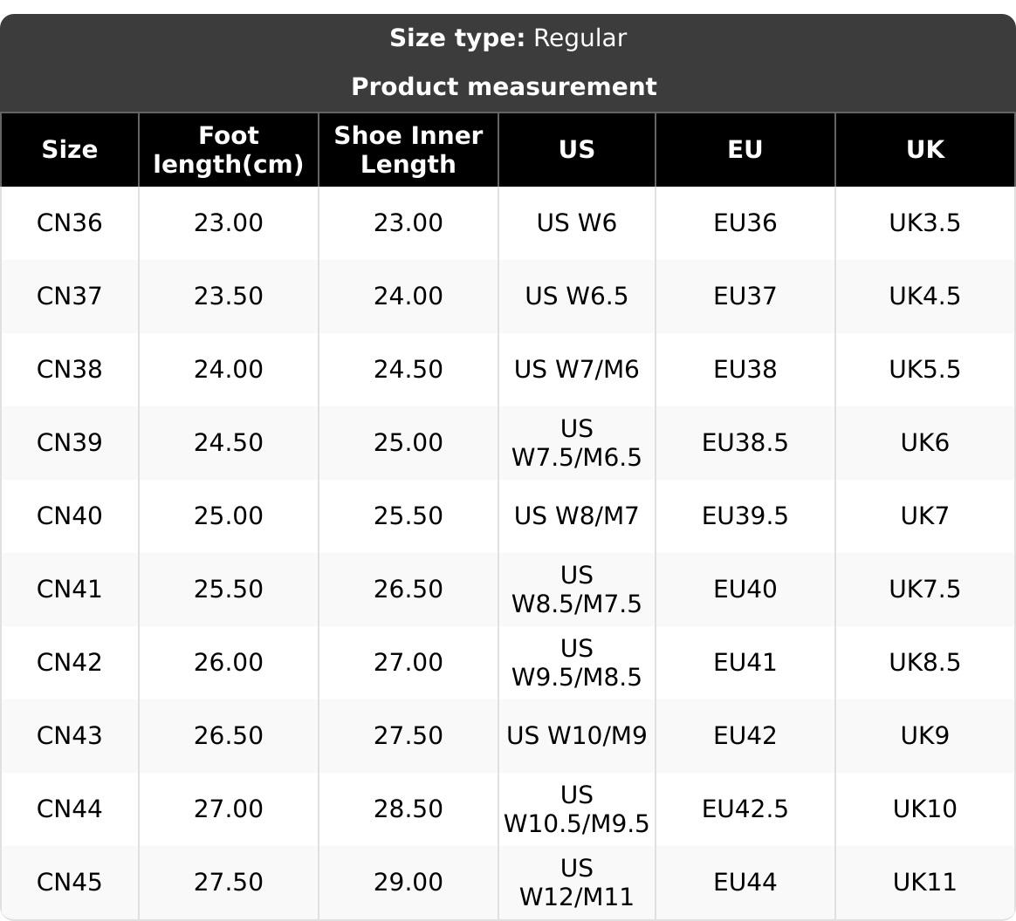Image resolution: width=1016 pixels, height=921 pixels.
Task: Select the CN45 size cell
Action: (70, 883)
